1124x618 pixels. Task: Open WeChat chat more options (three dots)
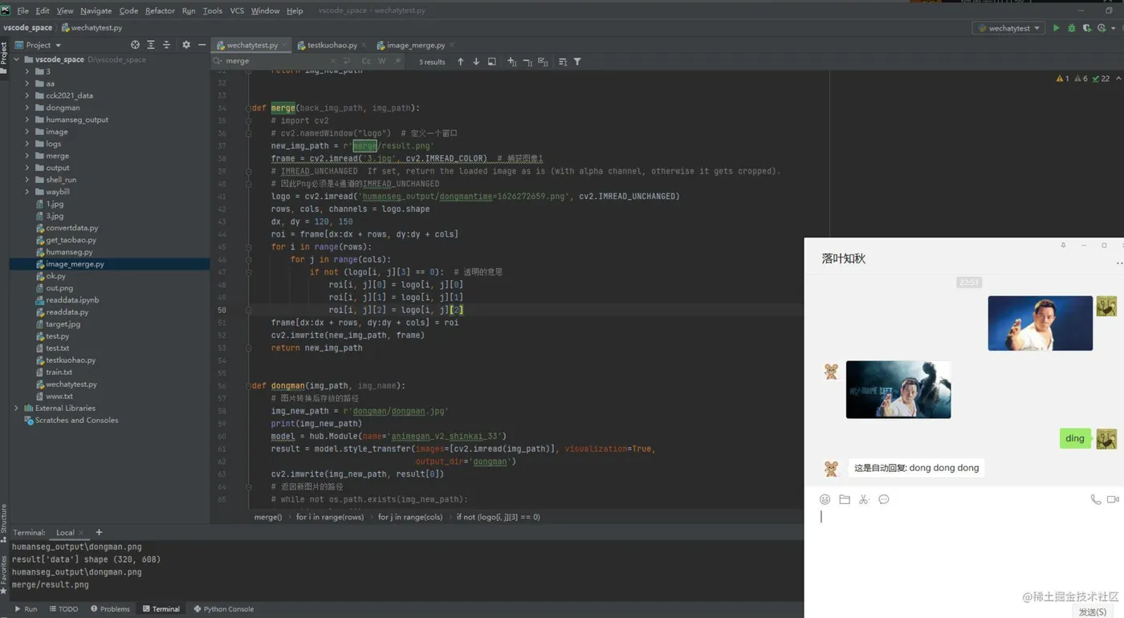click(x=1119, y=262)
